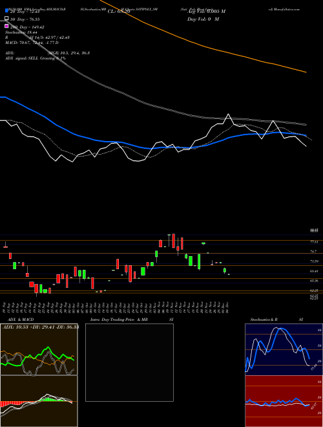This screenshot has width=323, height=427.
Task: Open the empty Intra Day Trading chart panel
Action: coord(129,362)
